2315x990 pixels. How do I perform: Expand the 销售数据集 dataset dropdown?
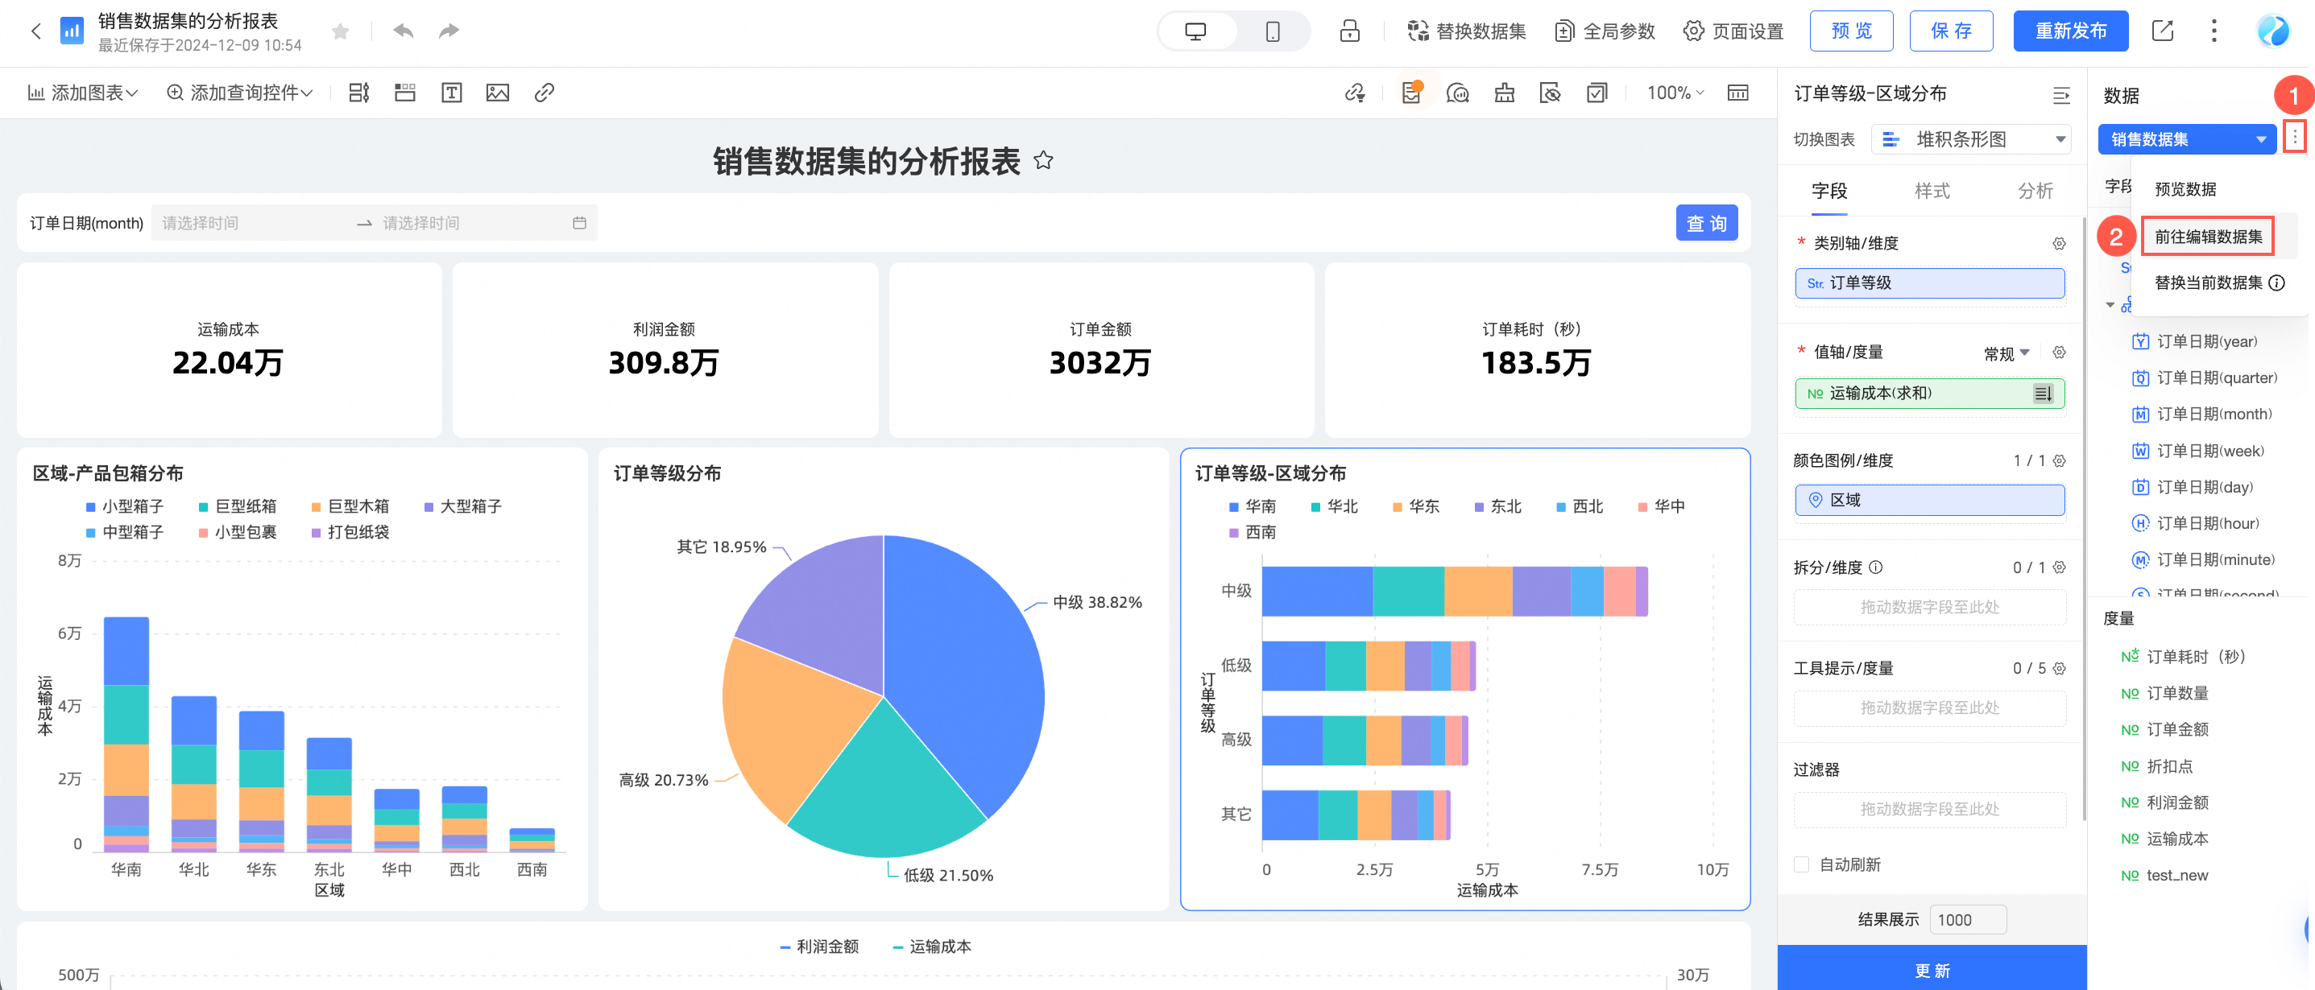(x=2185, y=139)
